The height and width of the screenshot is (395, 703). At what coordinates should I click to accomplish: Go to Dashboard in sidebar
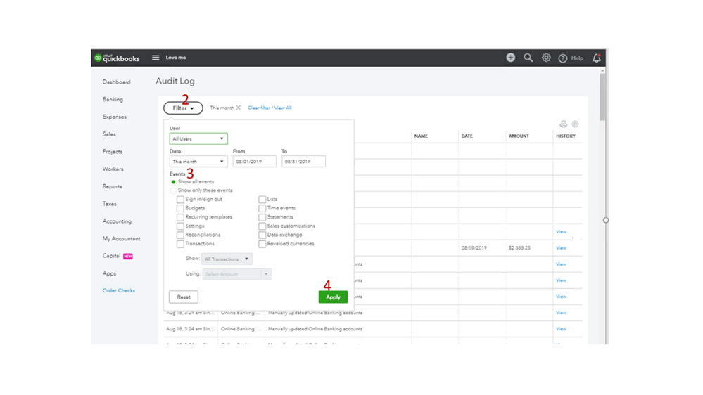(x=117, y=82)
